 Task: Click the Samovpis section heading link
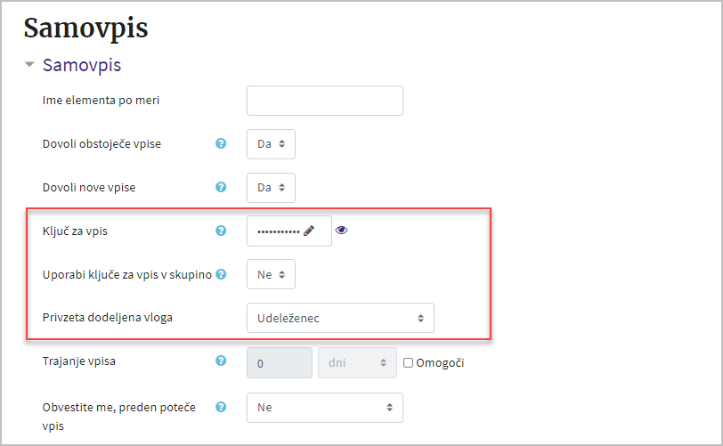[x=82, y=65]
